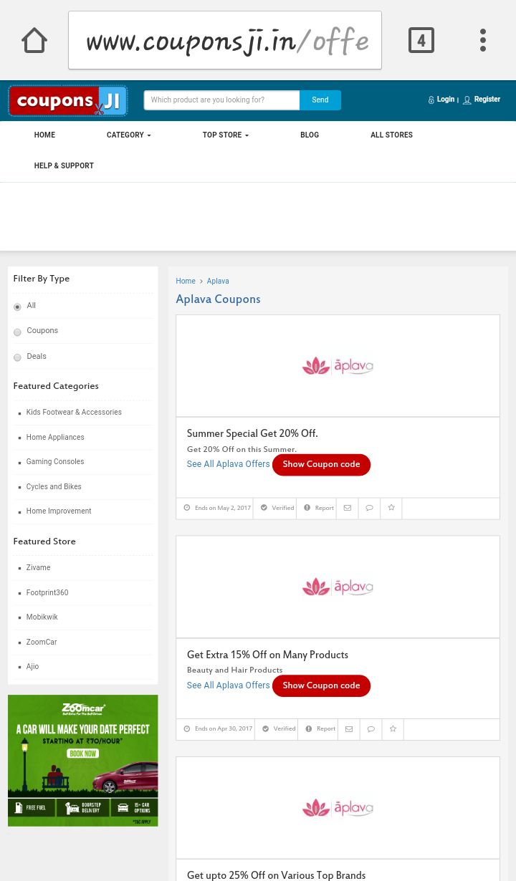Image resolution: width=516 pixels, height=881 pixels.
Task: Click Report on the Extra 15% Off offer
Action: 320,729
